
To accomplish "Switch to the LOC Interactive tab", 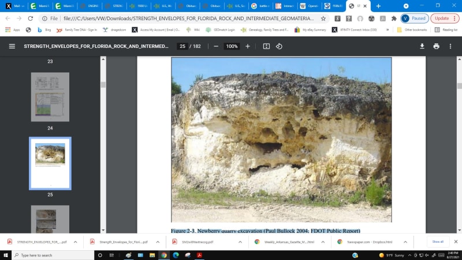I will click(285, 6).
